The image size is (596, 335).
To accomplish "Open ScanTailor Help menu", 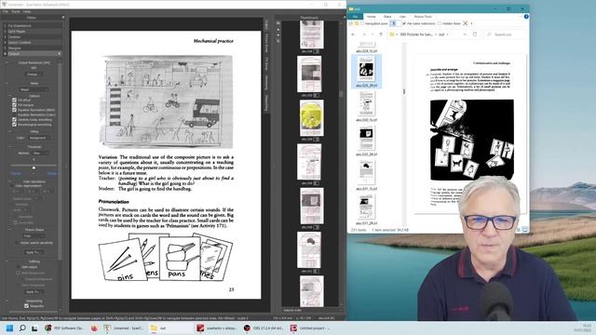I will point(27,12).
